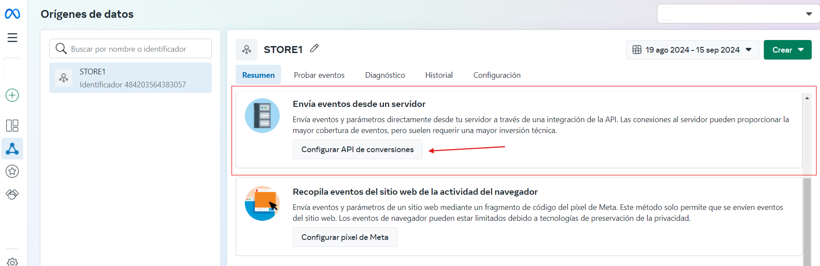Click the search magnifier icon
Image resolution: width=820 pixels, height=266 pixels.
coord(61,48)
